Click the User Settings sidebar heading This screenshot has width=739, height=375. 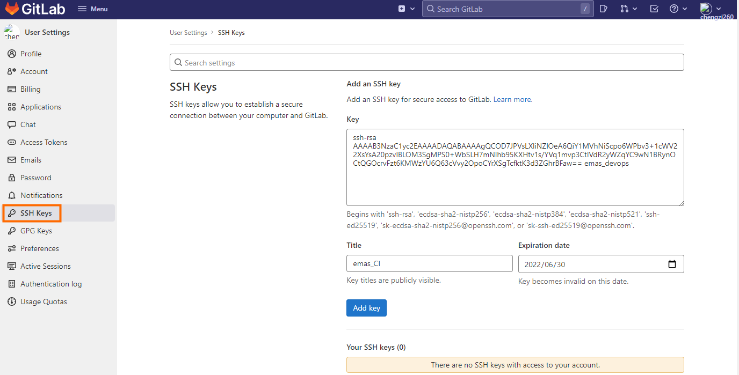pos(47,32)
